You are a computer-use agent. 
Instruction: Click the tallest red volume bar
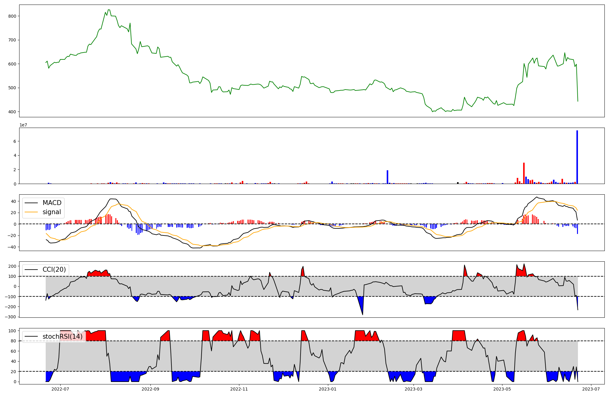[x=524, y=173]
